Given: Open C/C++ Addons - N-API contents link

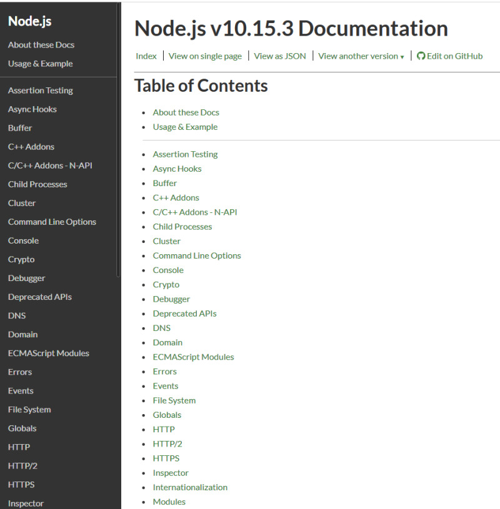Looking at the screenshot, I should (x=195, y=212).
